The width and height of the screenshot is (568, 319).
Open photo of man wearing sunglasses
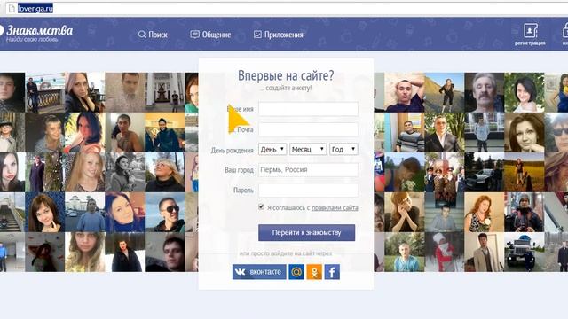click(x=164, y=212)
